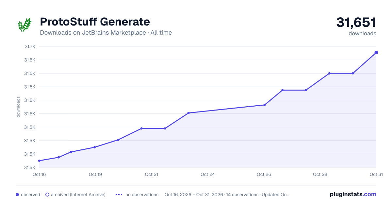Click the archived (Internet Archive) legend label
This screenshot has width=392, height=206.
(x=78, y=195)
